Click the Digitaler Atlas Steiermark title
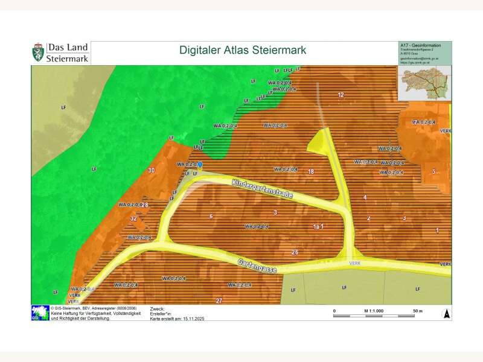 coord(243,50)
